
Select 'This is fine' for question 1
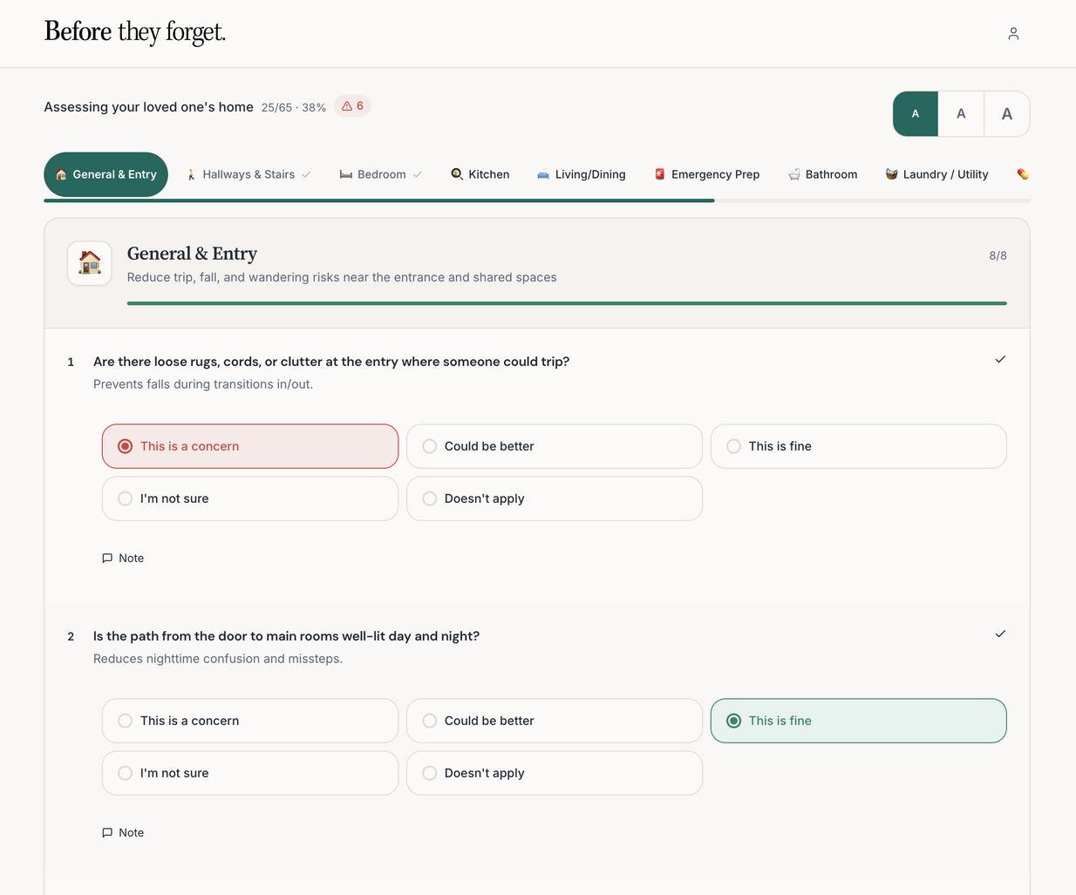(858, 446)
